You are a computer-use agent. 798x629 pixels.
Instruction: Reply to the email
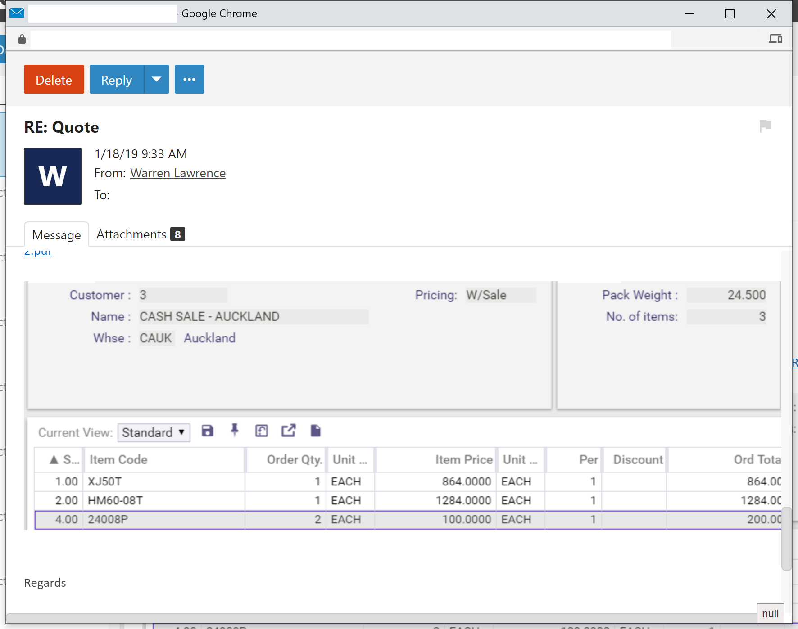click(116, 79)
